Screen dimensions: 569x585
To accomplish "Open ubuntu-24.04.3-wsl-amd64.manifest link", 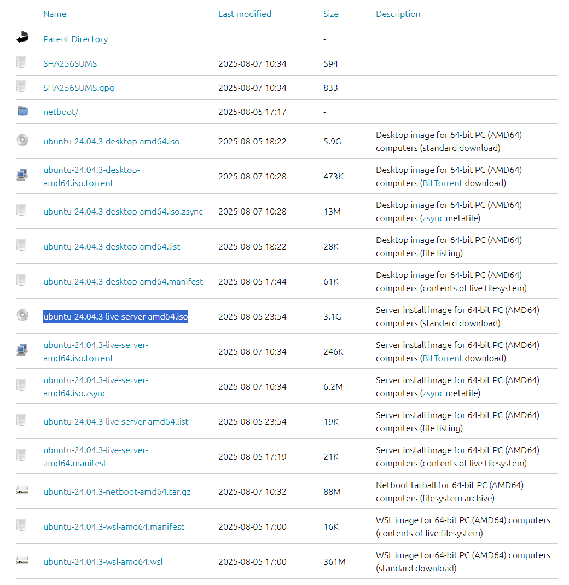I will 114,527.
